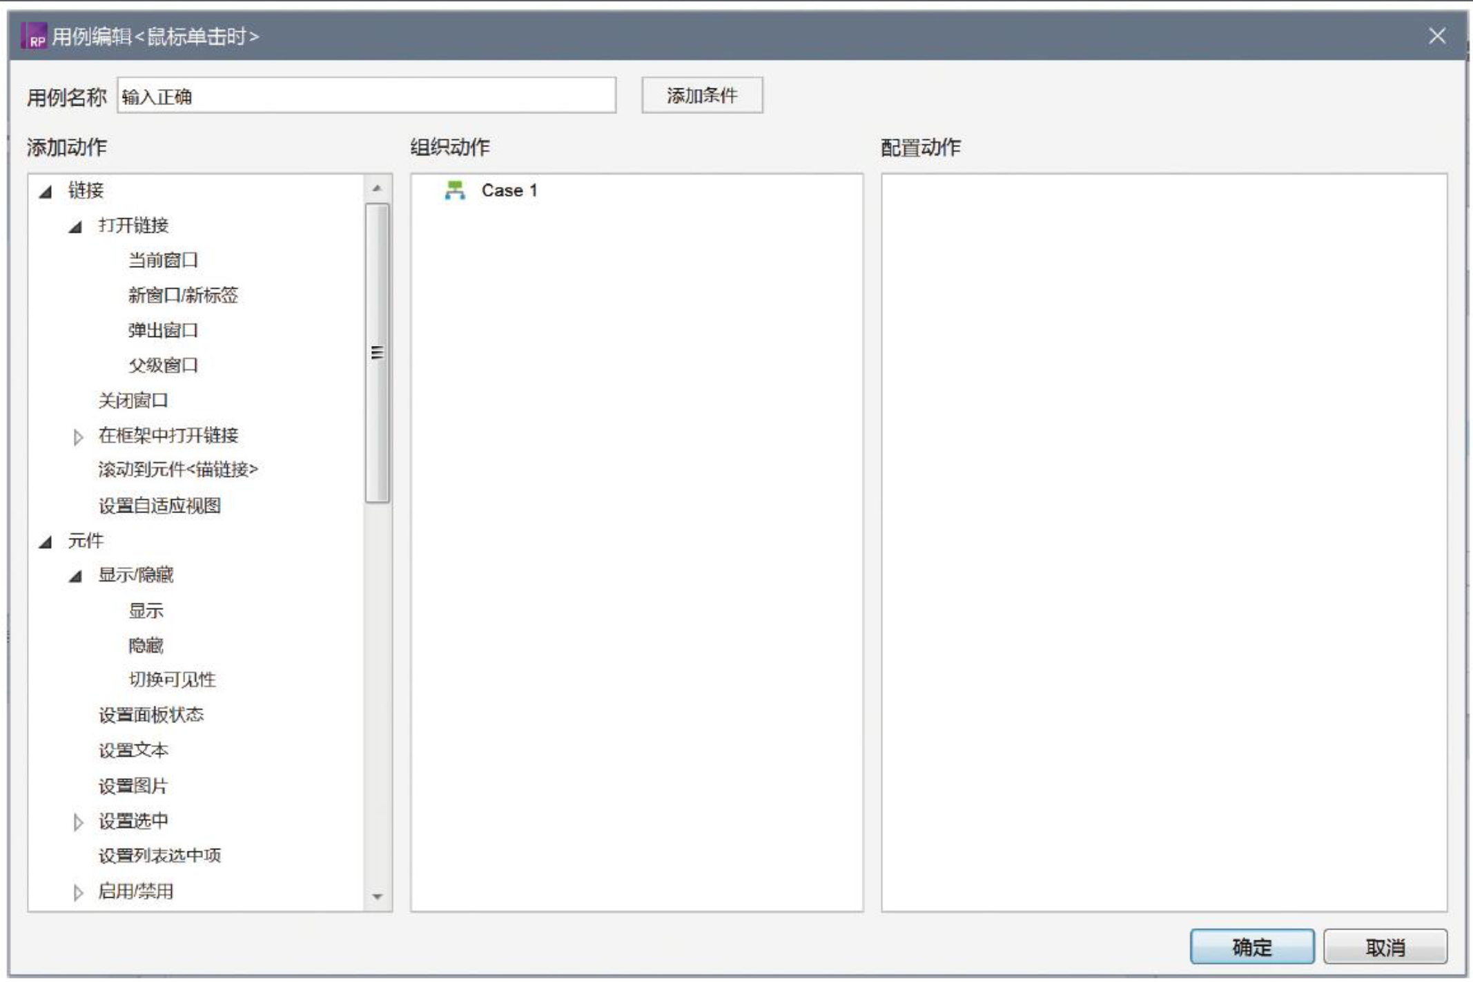Click the action list scrollbar thumb
This screenshot has width=1473, height=982.
pos(377,353)
